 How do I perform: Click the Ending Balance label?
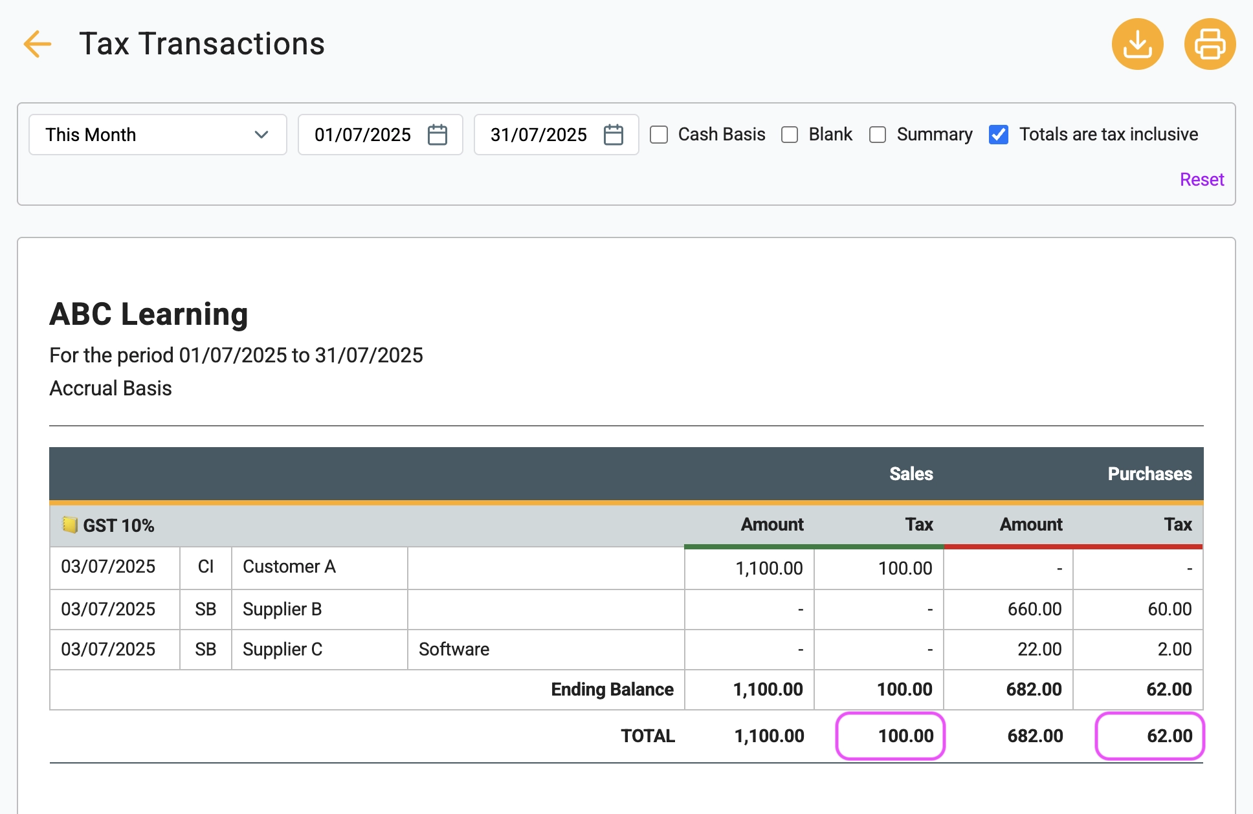(x=612, y=690)
